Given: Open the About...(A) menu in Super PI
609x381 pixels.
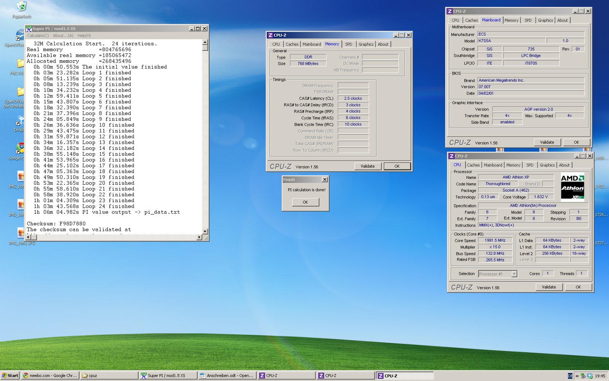Looking at the screenshot, I should (63, 36).
